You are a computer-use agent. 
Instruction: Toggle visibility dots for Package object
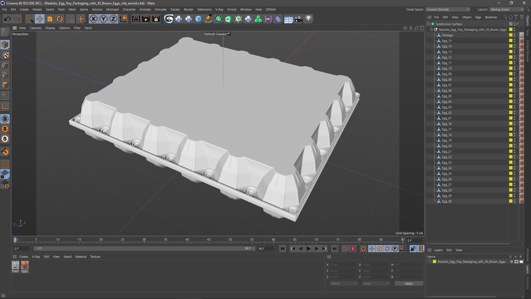[x=514, y=35]
